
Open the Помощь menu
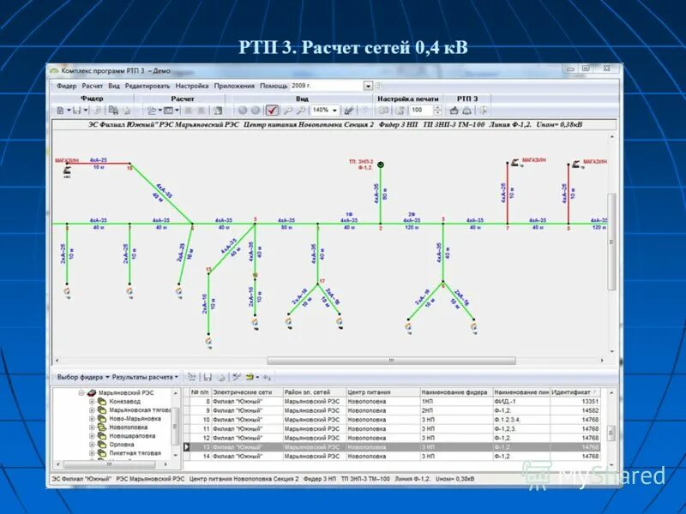click(274, 87)
